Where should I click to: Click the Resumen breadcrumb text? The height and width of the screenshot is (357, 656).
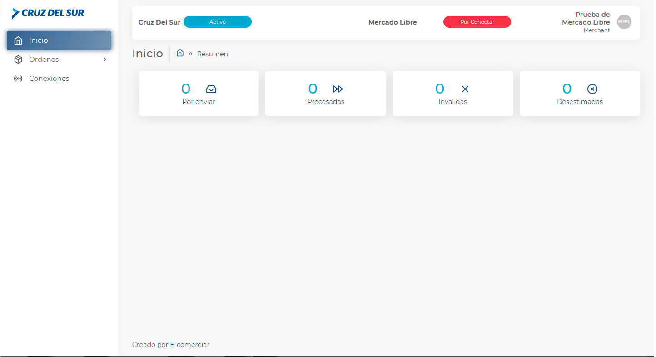pyautogui.click(x=212, y=54)
